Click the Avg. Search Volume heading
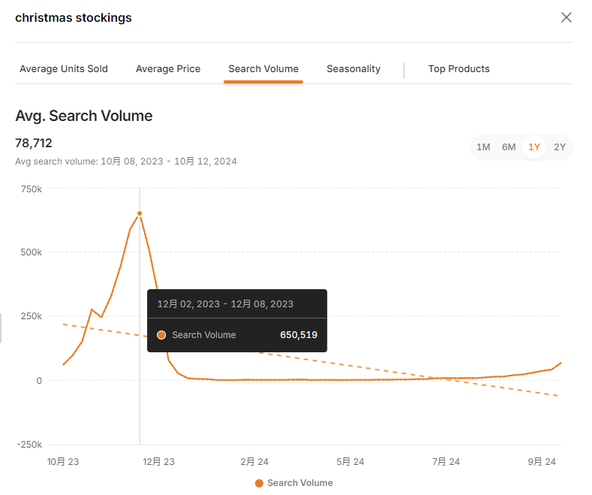The width and height of the screenshot is (592, 495). point(84,116)
